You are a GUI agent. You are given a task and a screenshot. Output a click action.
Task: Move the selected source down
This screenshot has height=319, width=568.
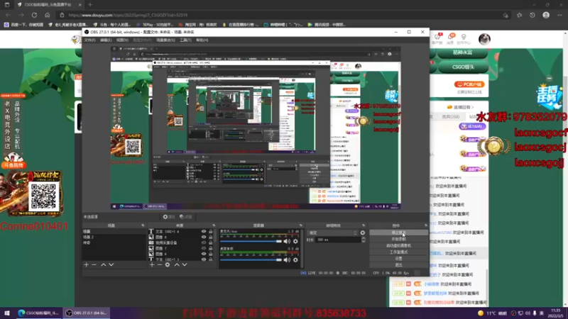pos(185,264)
